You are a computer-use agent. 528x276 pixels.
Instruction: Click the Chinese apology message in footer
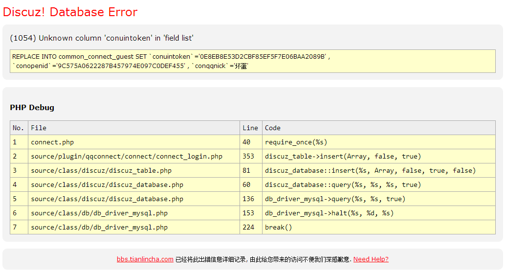(x=264, y=259)
